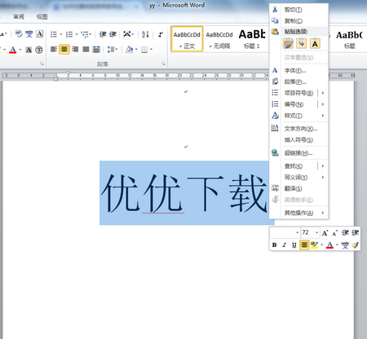
Task: Toggle italic in the mini toolbar
Action: click(285, 245)
